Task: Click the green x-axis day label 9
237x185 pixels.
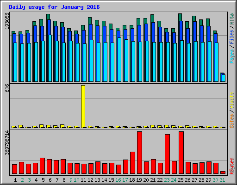Action: click(71, 180)
